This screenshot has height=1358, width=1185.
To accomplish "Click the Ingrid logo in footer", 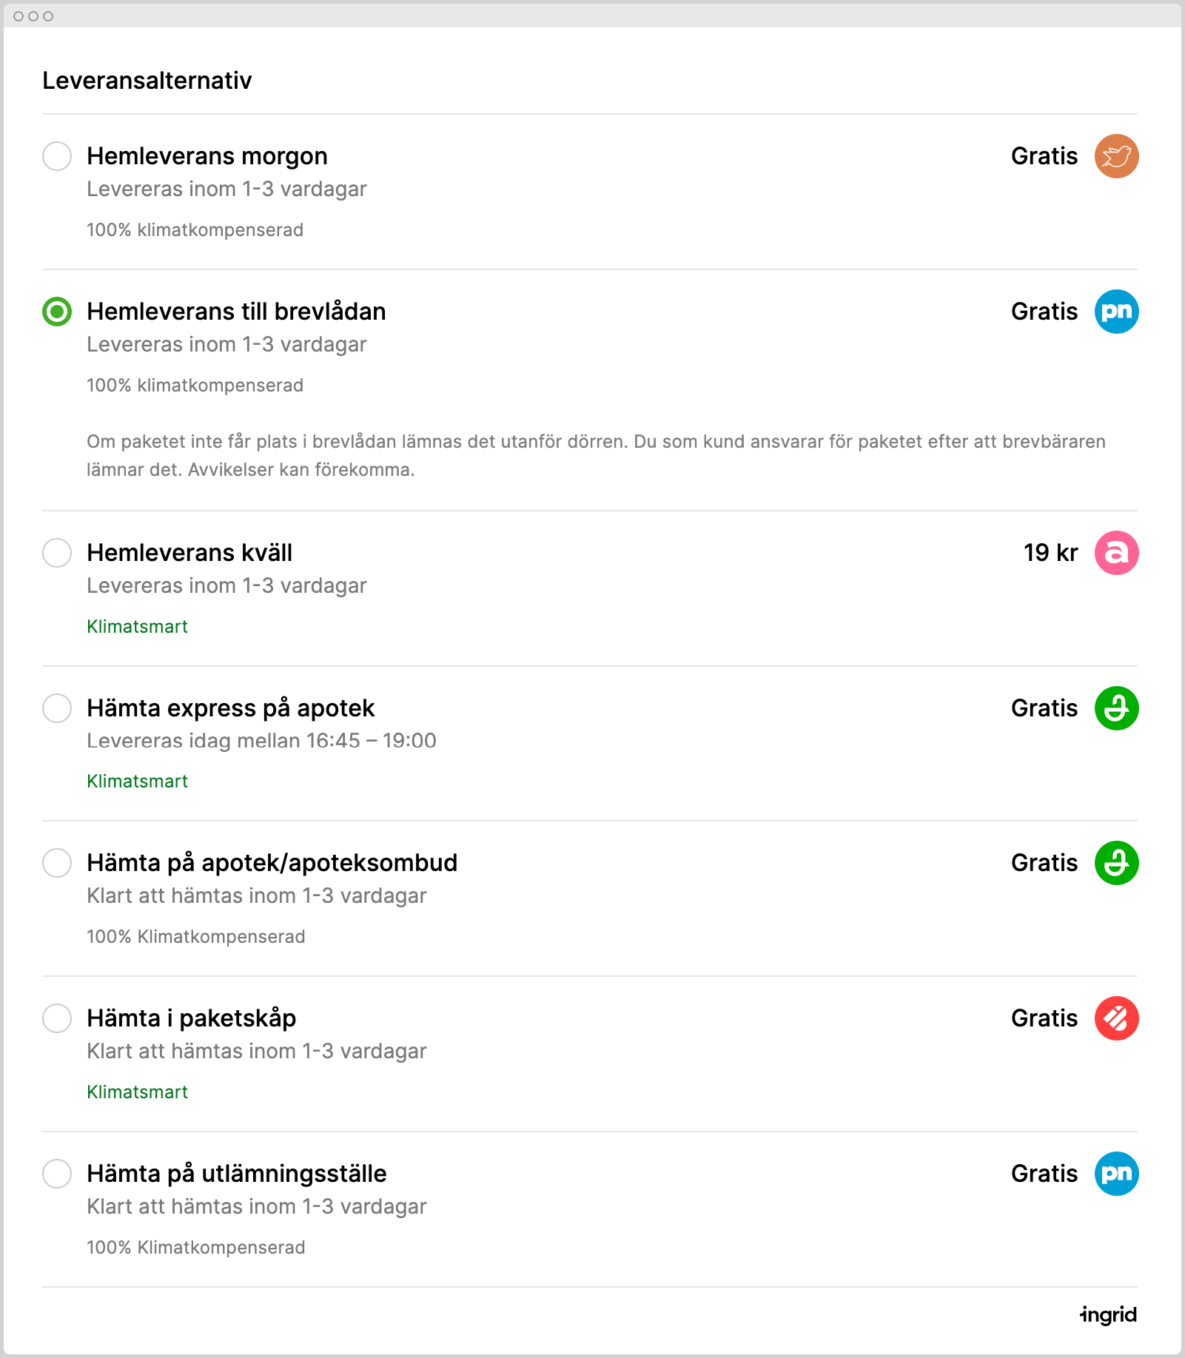I will pyautogui.click(x=1108, y=1315).
